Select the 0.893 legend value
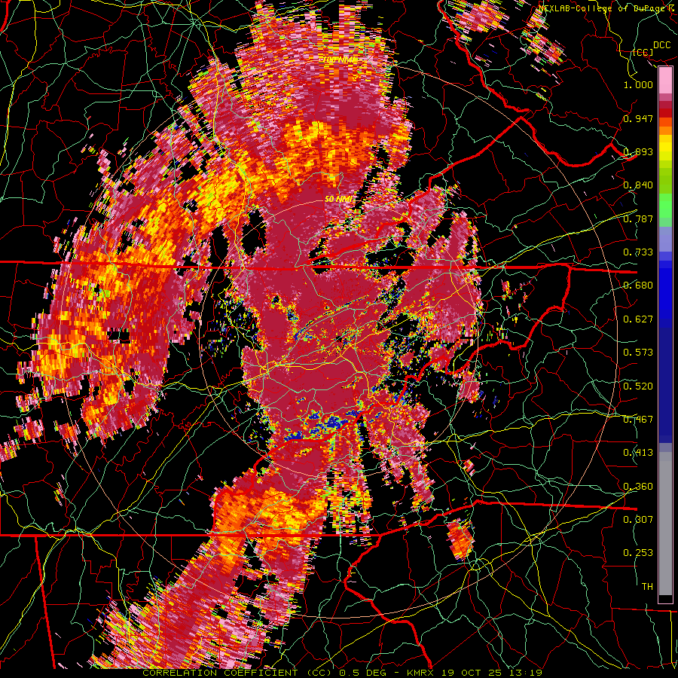678x678 pixels. (x=638, y=151)
